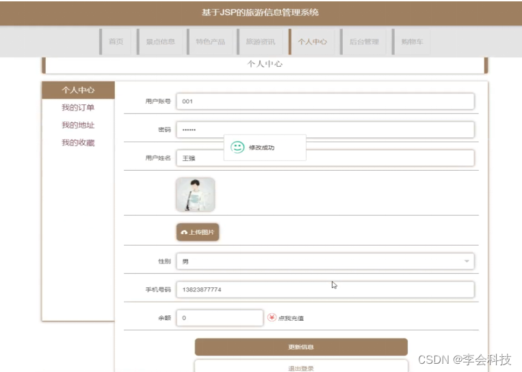The height and width of the screenshot is (372, 522).
Task: Click the 点我充值 recharge link
Action: click(x=291, y=318)
